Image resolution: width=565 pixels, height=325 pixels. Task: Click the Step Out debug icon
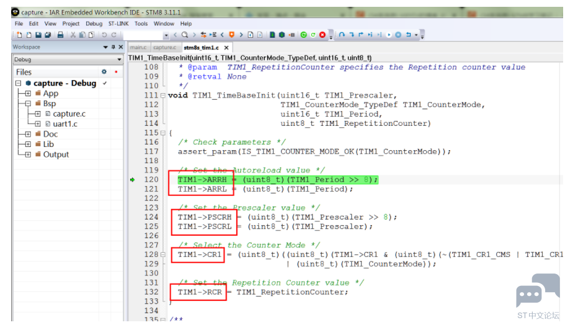361,35
